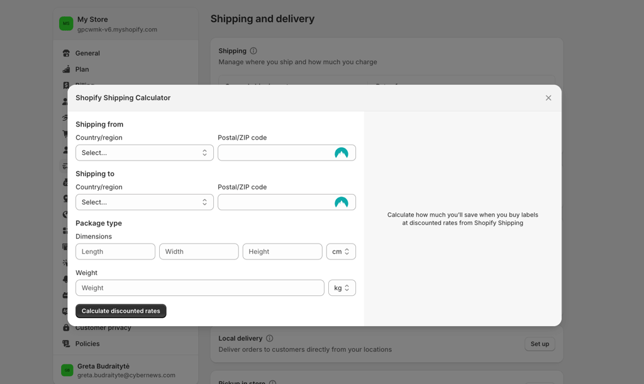644x384 pixels.
Task: Close the Shopify Shipping Calculator dialog
Action: click(548, 98)
